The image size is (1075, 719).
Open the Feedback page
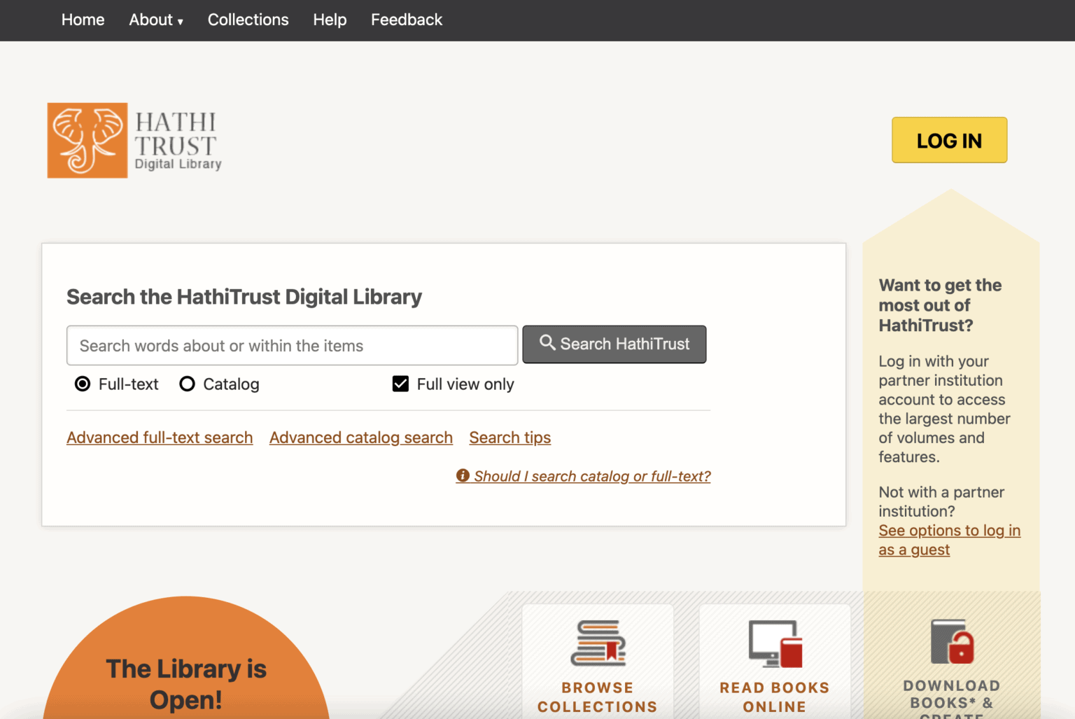pos(407,20)
